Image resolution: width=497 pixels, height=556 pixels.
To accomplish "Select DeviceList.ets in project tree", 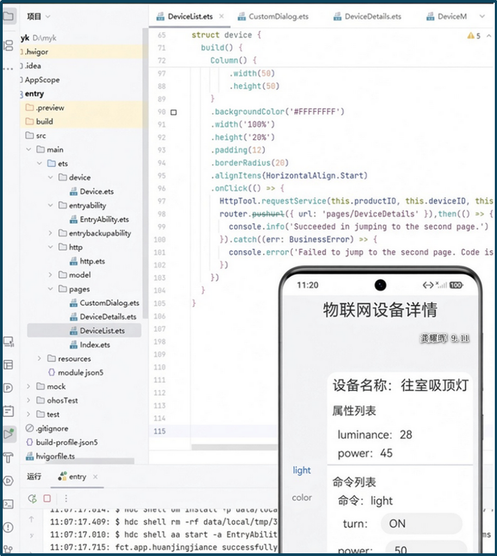I will point(84,330).
